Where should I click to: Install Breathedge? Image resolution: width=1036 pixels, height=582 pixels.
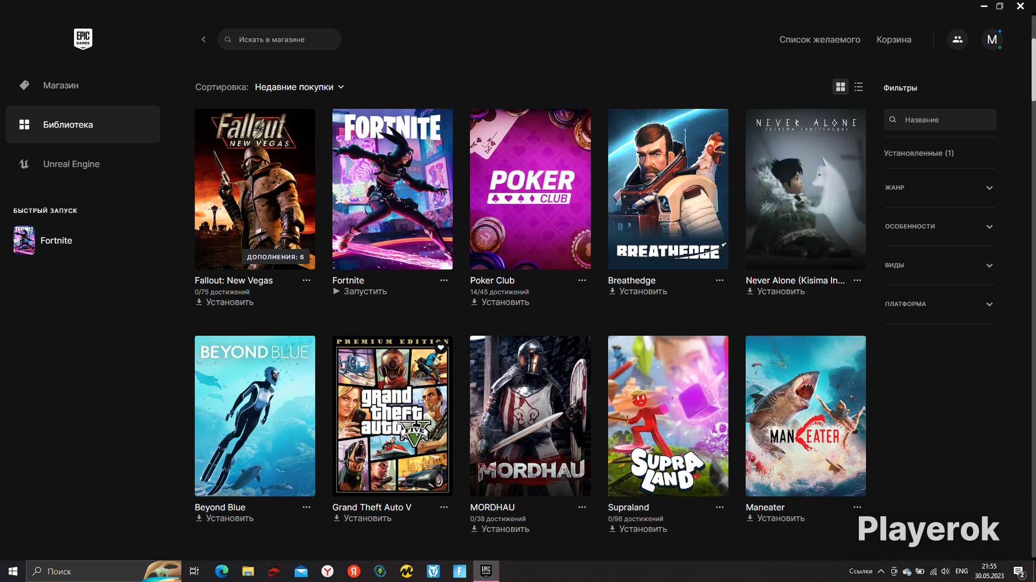[638, 292]
